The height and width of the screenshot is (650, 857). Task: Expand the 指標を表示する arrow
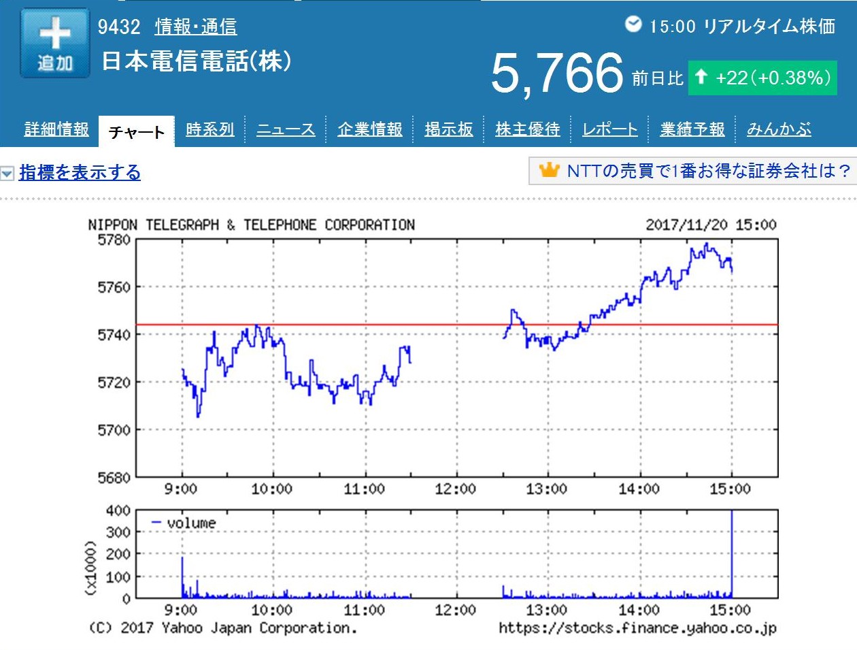click(x=7, y=174)
